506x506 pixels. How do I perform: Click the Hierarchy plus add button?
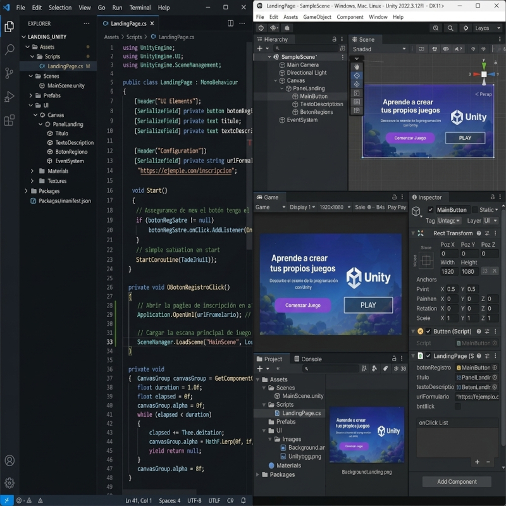[260, 49]
